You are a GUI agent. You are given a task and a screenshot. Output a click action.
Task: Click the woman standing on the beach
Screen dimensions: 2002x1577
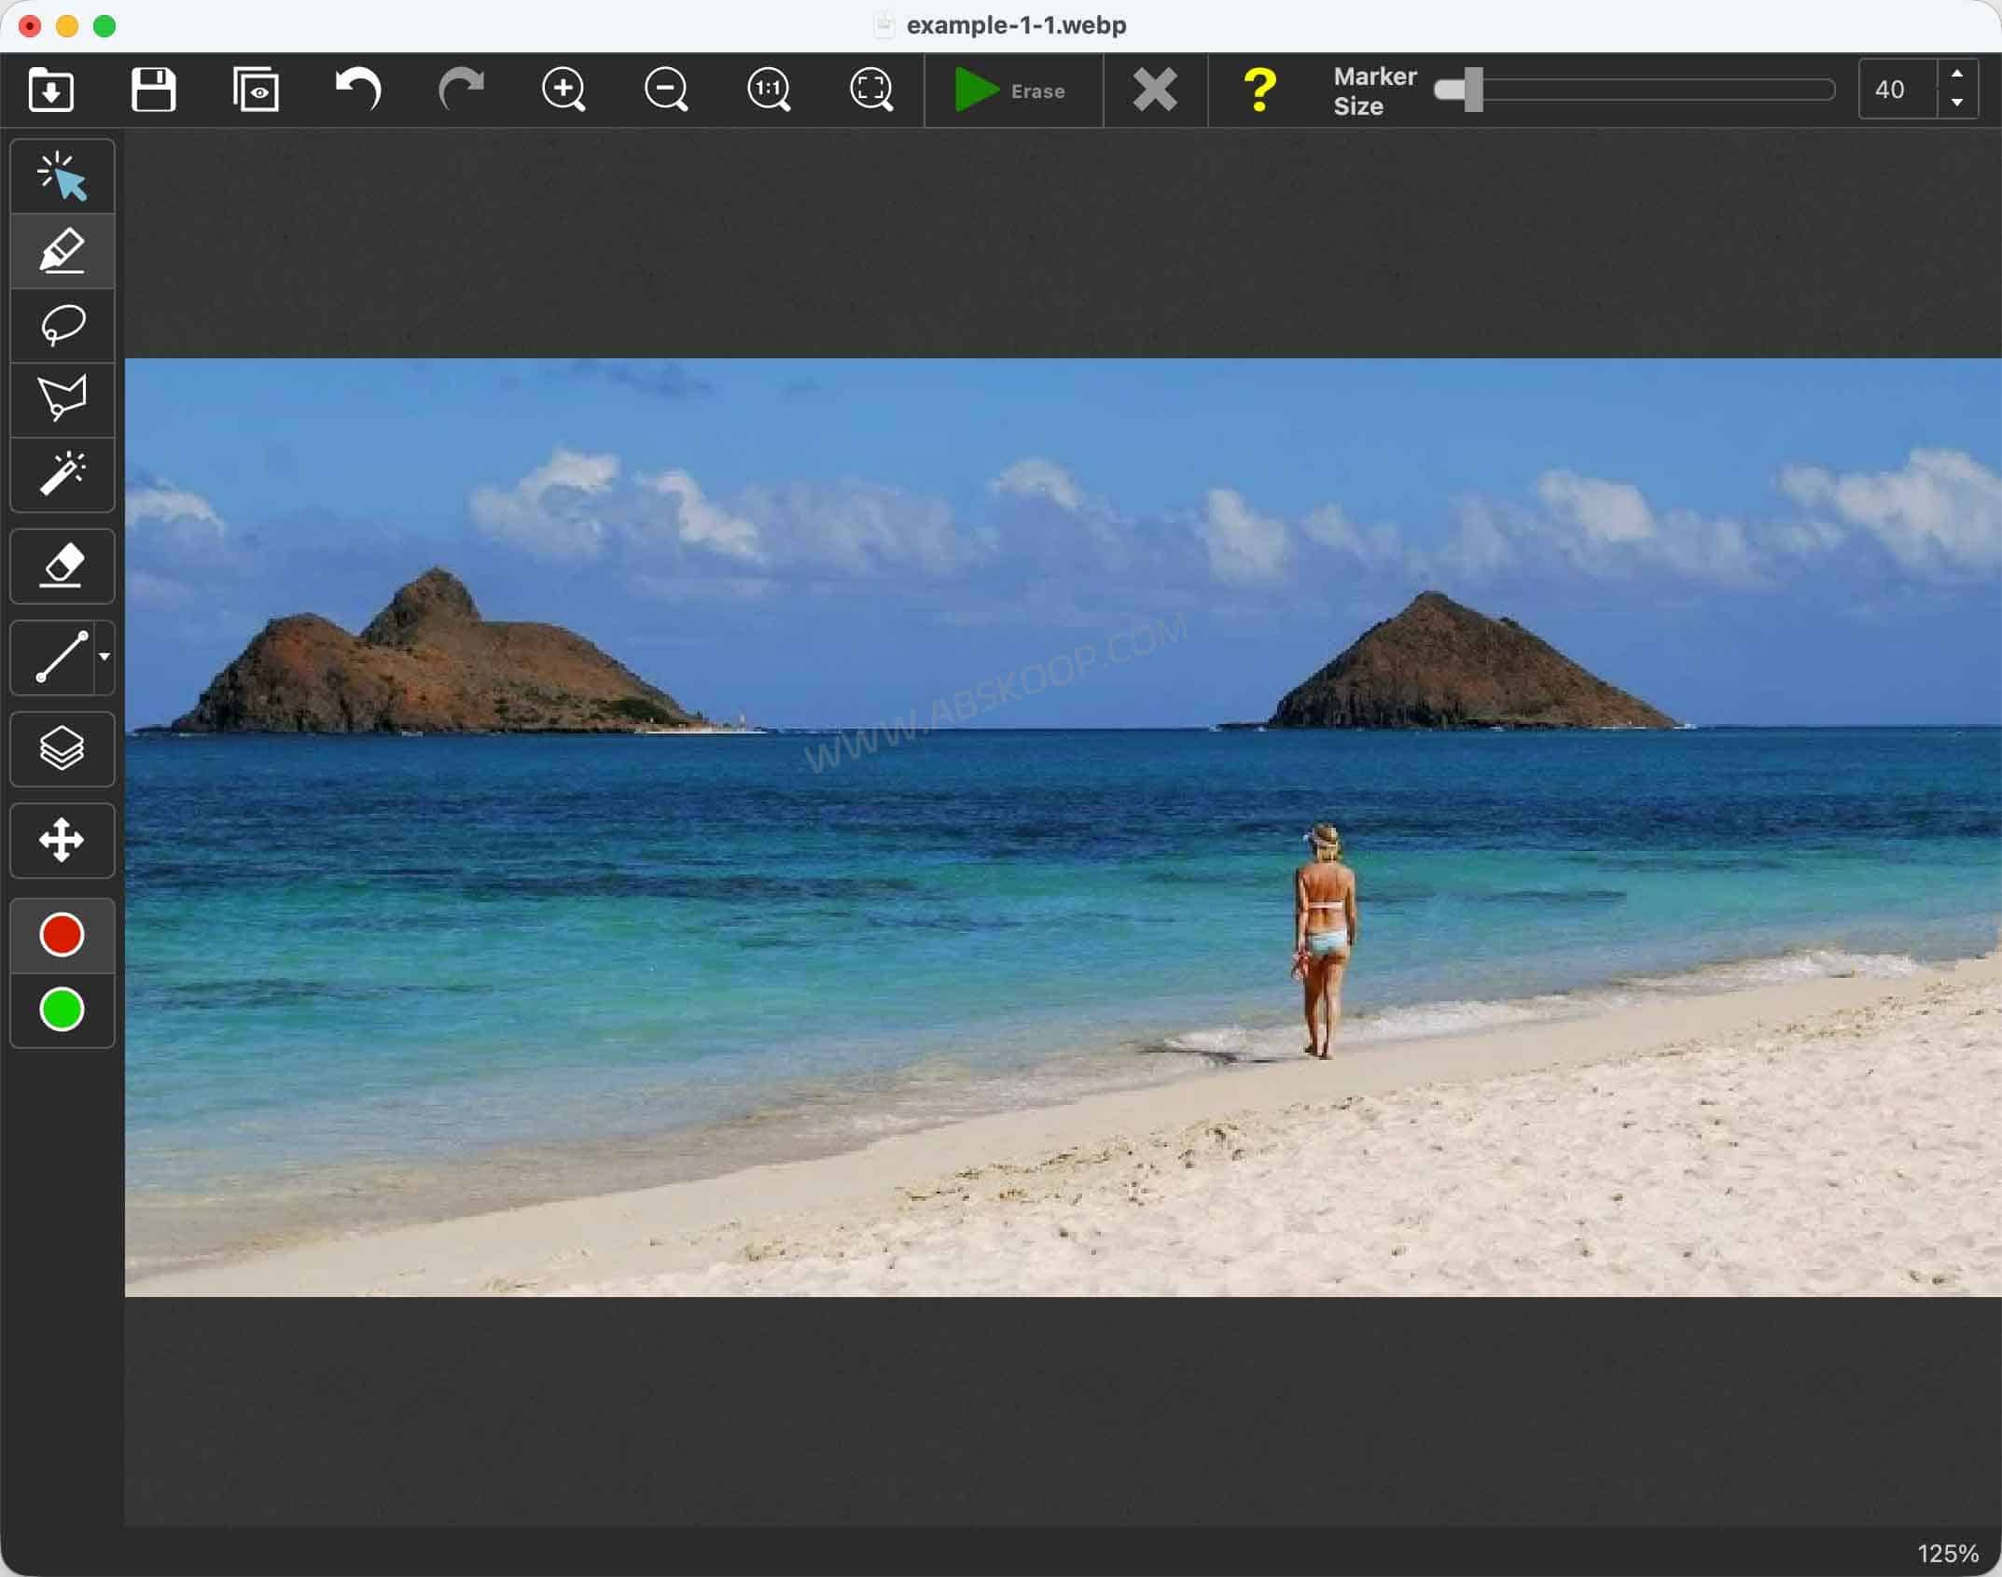(x=1324, y=941)
